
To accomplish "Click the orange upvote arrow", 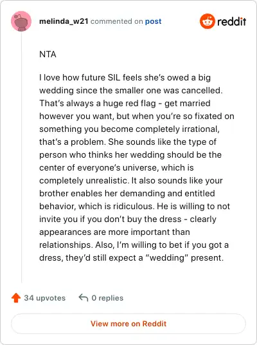I will click(16, 298).
